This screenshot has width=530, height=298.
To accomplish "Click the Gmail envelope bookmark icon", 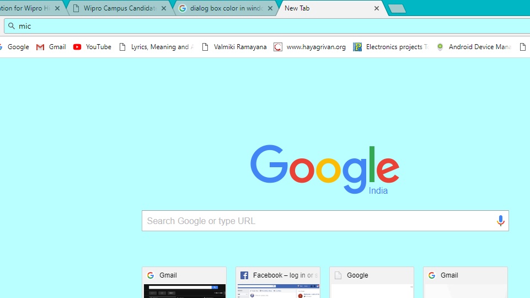I will [40, 47].
